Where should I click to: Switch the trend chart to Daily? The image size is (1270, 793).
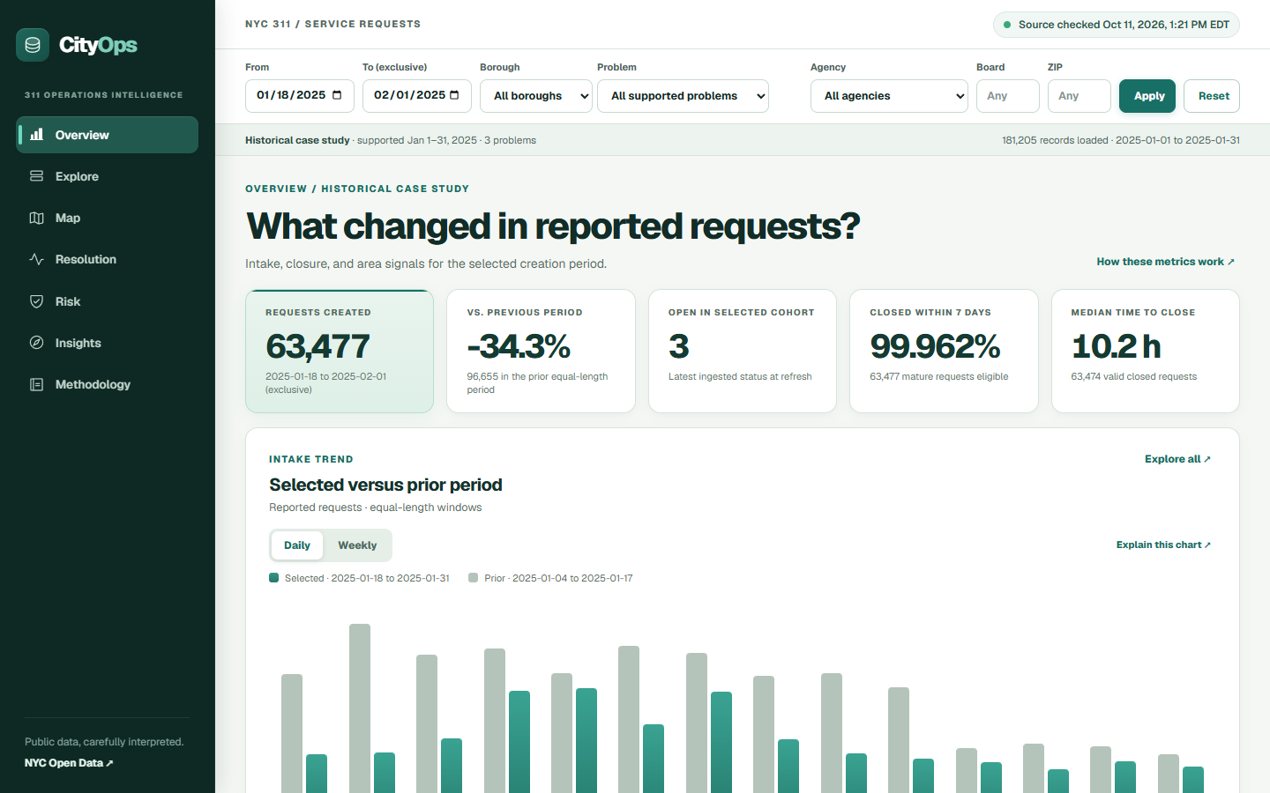click(297, 545)
